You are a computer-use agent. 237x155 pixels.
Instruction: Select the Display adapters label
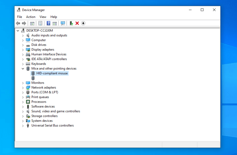pos(43,50)
